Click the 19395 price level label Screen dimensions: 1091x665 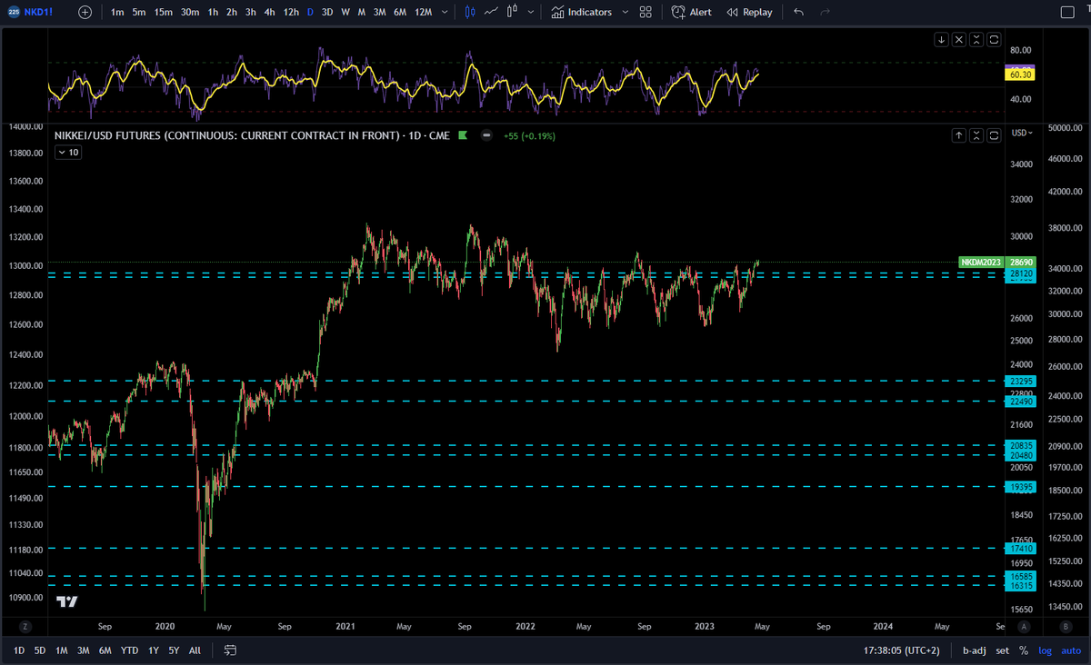coord(1022,487)
